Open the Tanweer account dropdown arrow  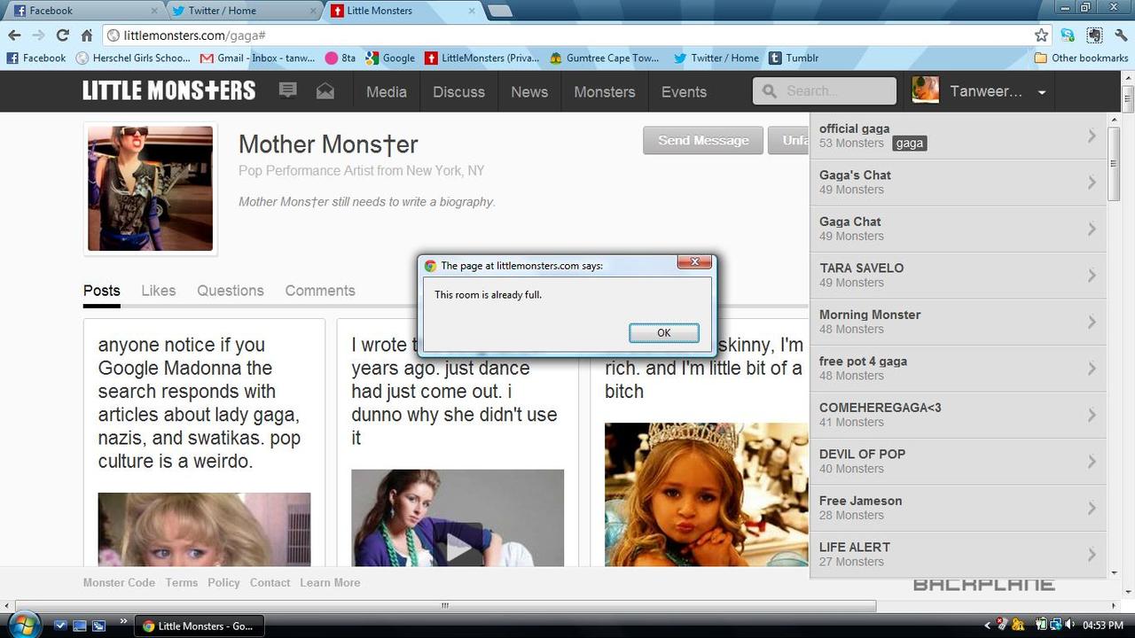click(1042, 92)
